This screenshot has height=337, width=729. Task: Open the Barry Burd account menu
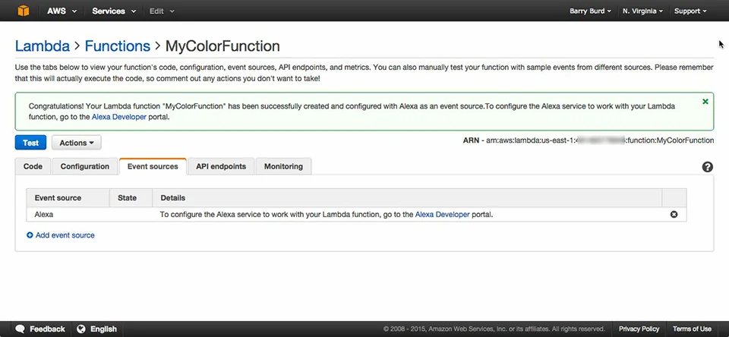click(x=591, y=11)
